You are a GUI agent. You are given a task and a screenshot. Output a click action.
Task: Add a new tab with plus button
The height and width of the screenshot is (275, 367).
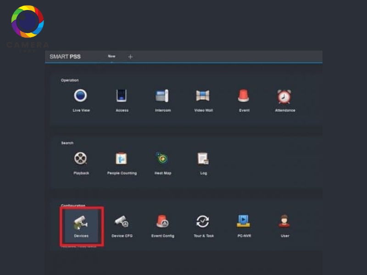tap(130, 57)
